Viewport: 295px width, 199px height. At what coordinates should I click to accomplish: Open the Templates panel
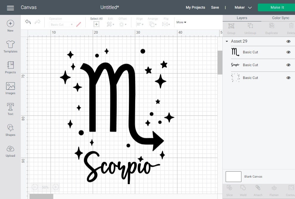pos(10,46)
